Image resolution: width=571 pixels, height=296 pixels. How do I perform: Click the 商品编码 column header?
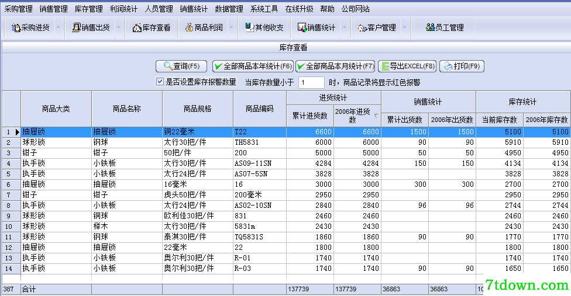pyautogui.click(x=260, y=109)
